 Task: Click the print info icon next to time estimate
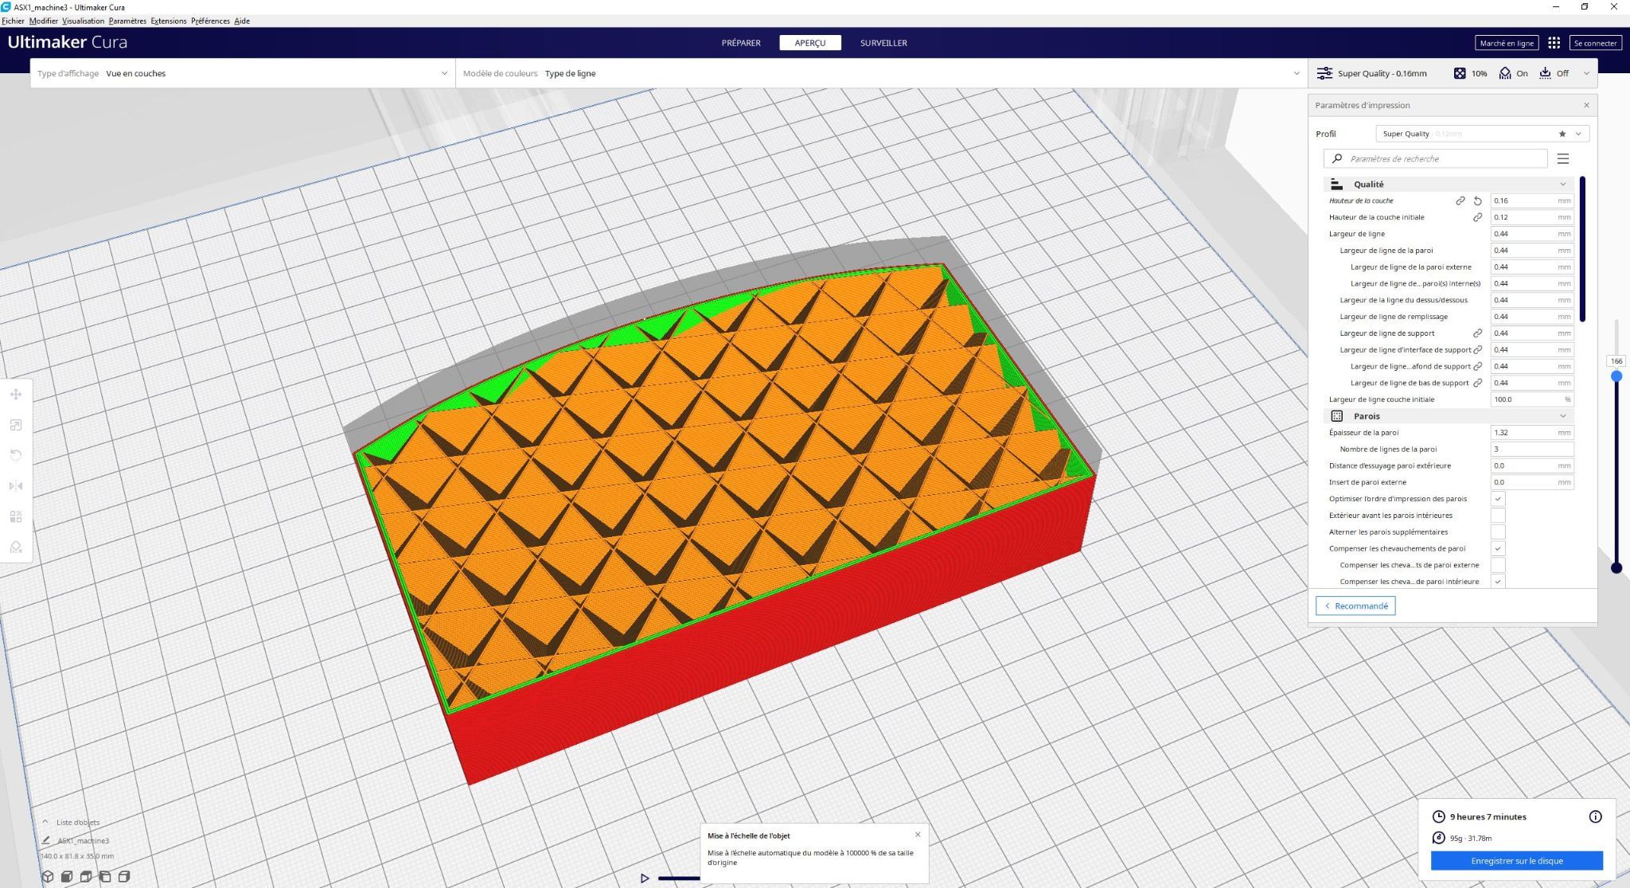pyautogui.click(x=1595, y=816)
